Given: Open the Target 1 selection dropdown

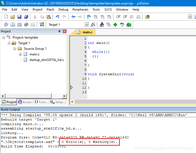Looking at the screenshot, I should point(87,25).
